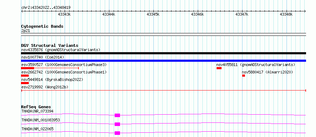Click the 43343k ruler label

64,14
